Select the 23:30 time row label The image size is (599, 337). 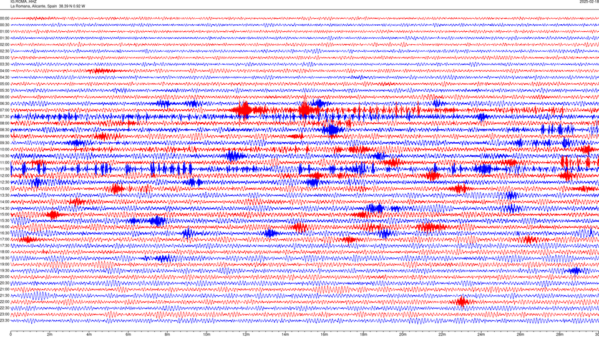coord(4,321)
